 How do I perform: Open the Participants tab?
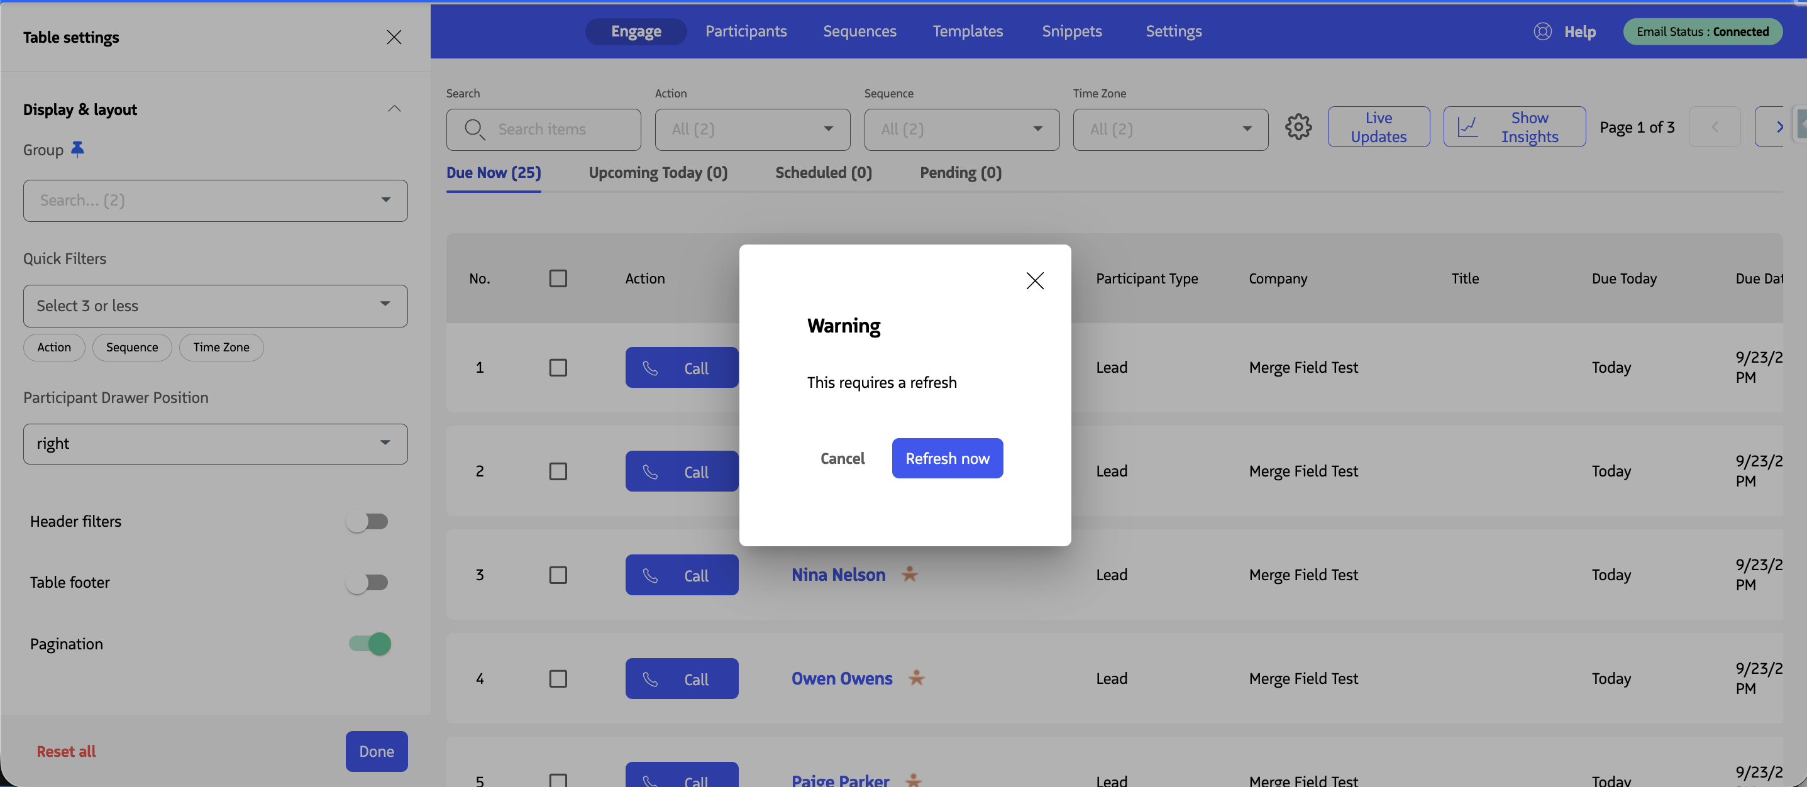tap(746, 31)
